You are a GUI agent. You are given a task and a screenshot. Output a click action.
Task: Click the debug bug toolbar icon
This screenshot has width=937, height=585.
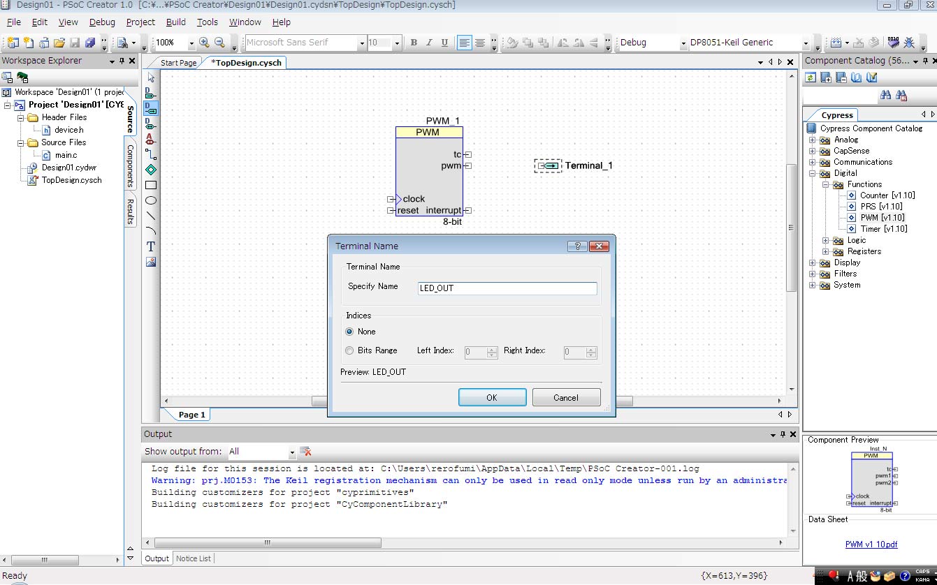909,43
